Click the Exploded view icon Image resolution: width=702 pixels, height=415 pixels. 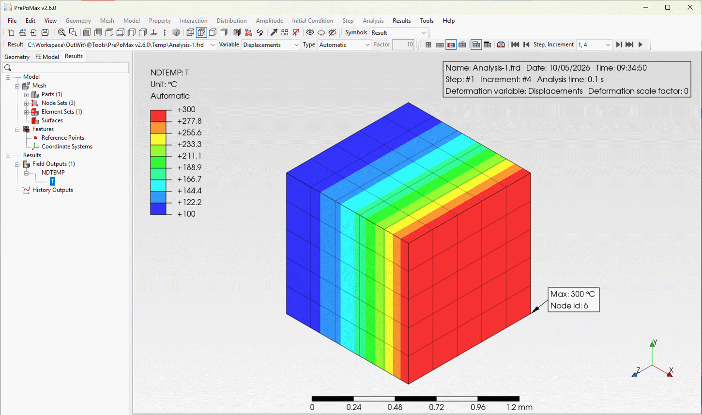pyautogui.click(x=248, y=32)
